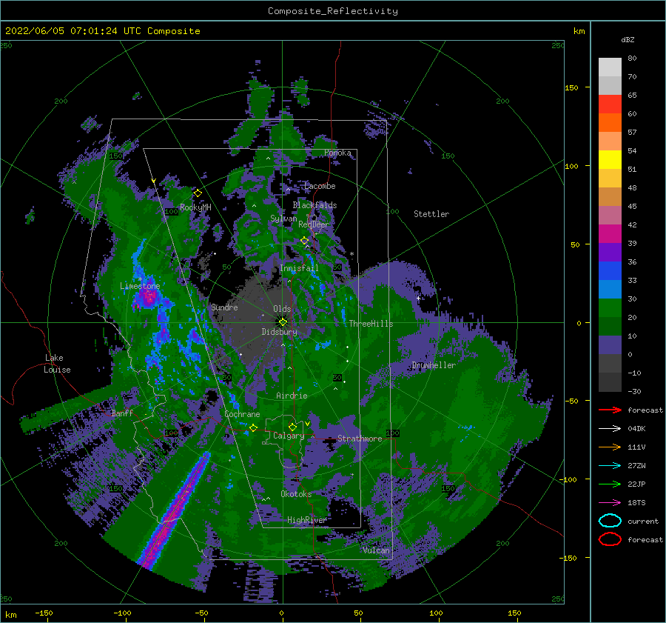Pick the blue 36 dBZ swatch
Viewport: 666px width, 623px height.
(x=610, y=270)
